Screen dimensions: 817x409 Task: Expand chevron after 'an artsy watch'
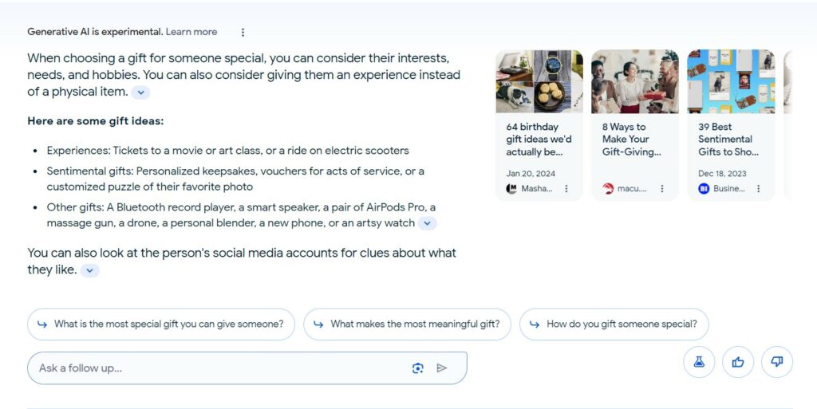coord(428,224)
